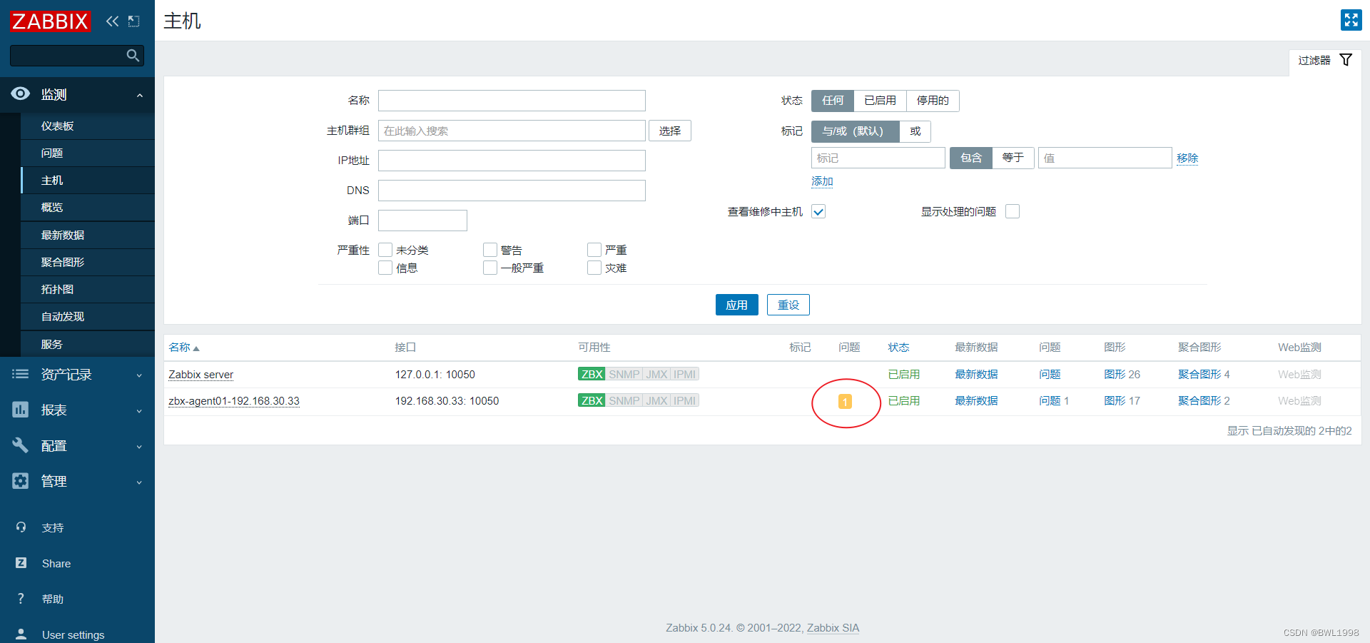Viewport: 1370px width, 643px height.
Task: Uncheck the 查看维修中主机 checkbox
Action: coord(818,211)
